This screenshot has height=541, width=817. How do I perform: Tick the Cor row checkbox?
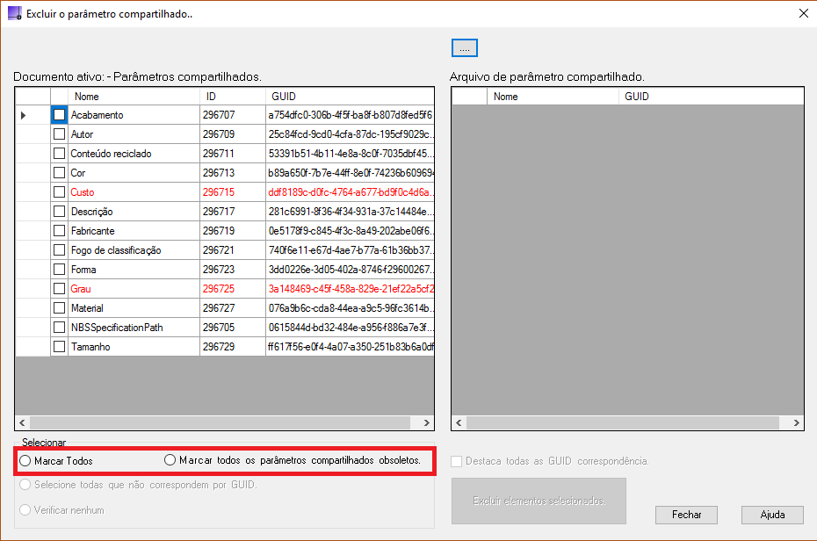click(60, 172)
